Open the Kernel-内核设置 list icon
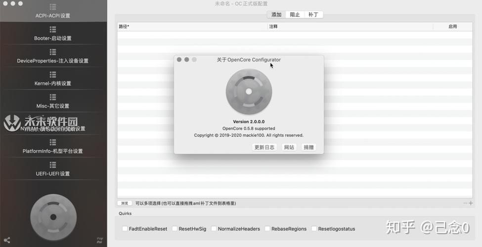Viewport: 482px width, 247px height. pos(53,74)
